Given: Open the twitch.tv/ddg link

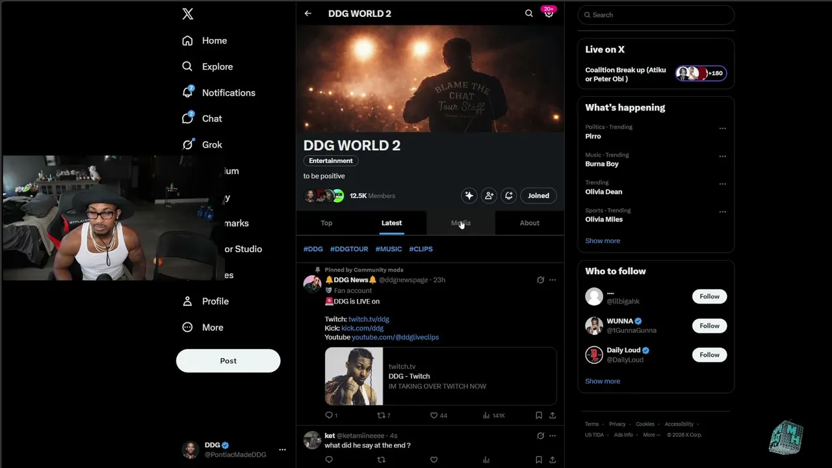Looking at the screenshot, I should coord(369,319).
